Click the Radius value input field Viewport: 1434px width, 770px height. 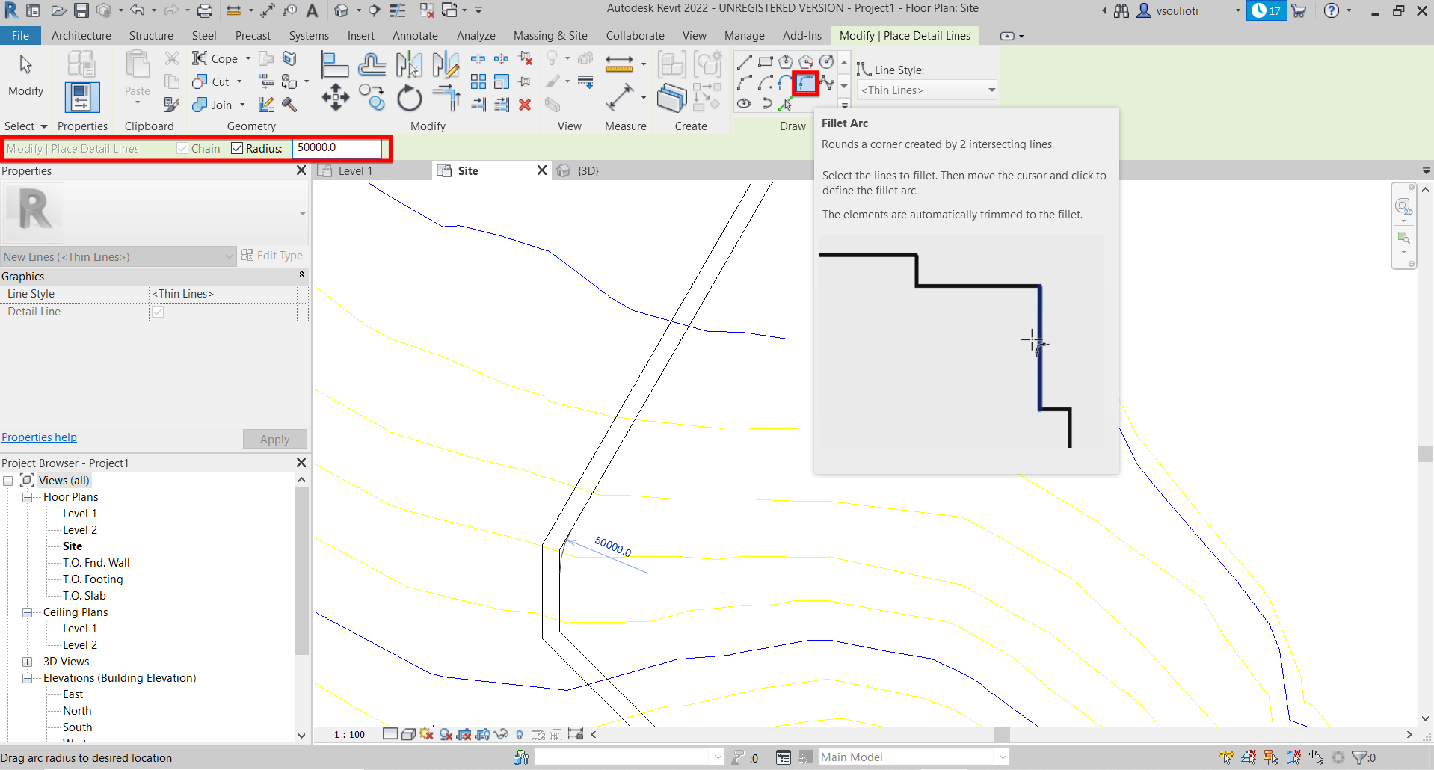pyautogui.click(x=337, y=148)
